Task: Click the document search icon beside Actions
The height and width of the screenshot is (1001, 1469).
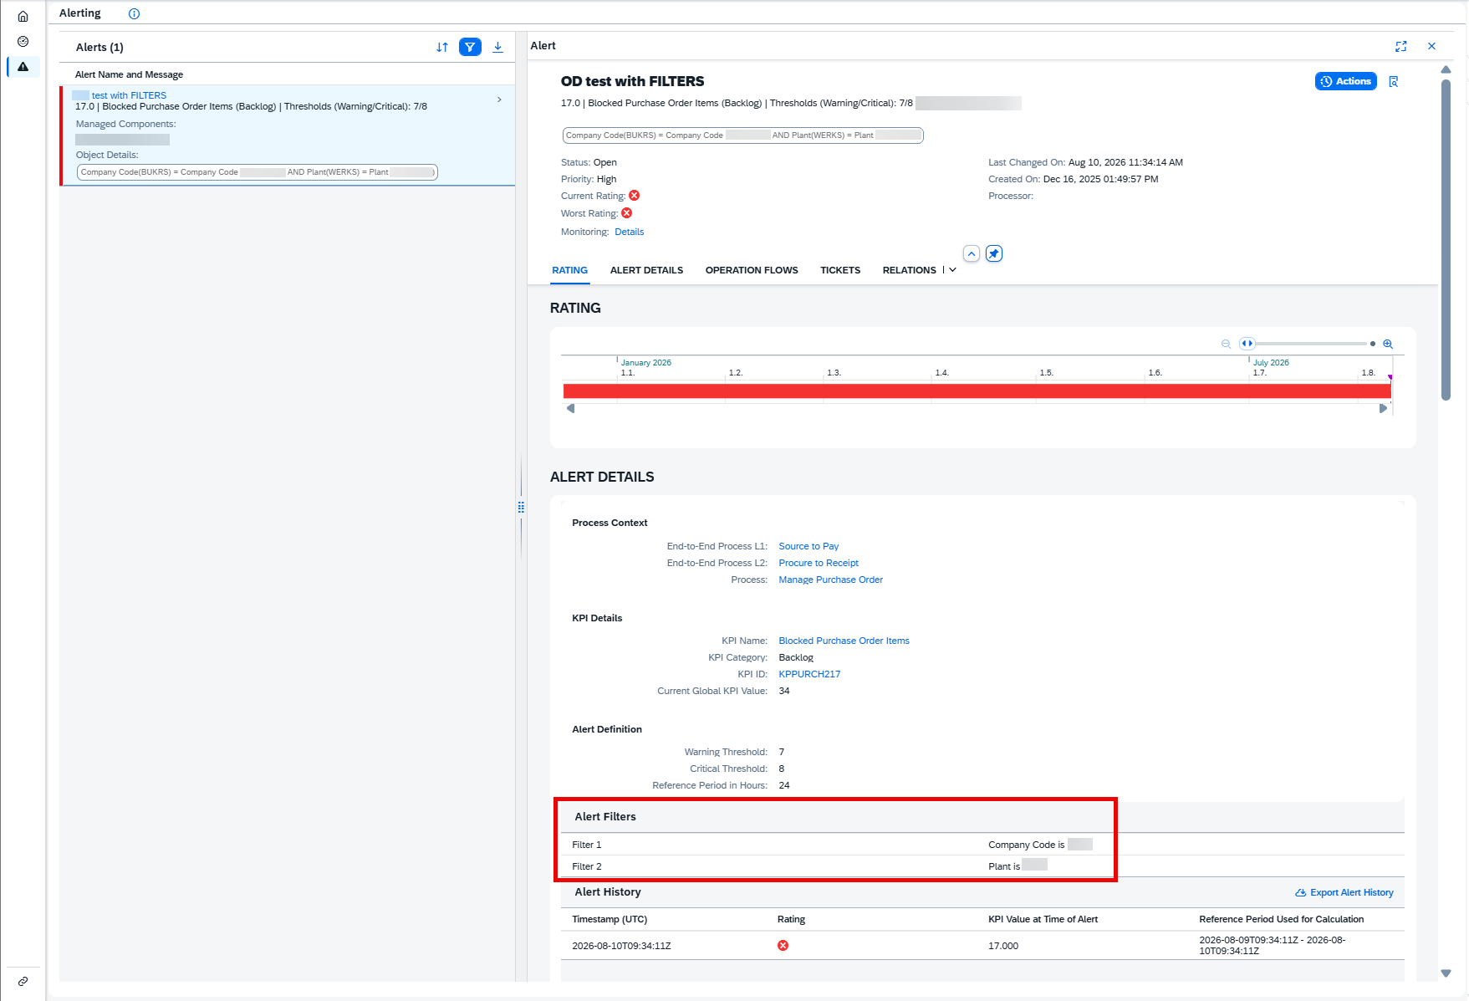Action: (1393, 82)
